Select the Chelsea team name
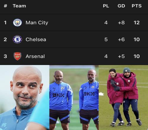This screenshot has width=148, height=130. (36, 40)
